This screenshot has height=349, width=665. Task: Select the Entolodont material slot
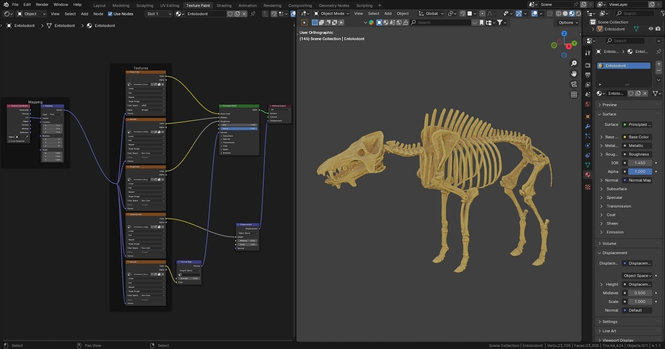[x=624, y=66]
